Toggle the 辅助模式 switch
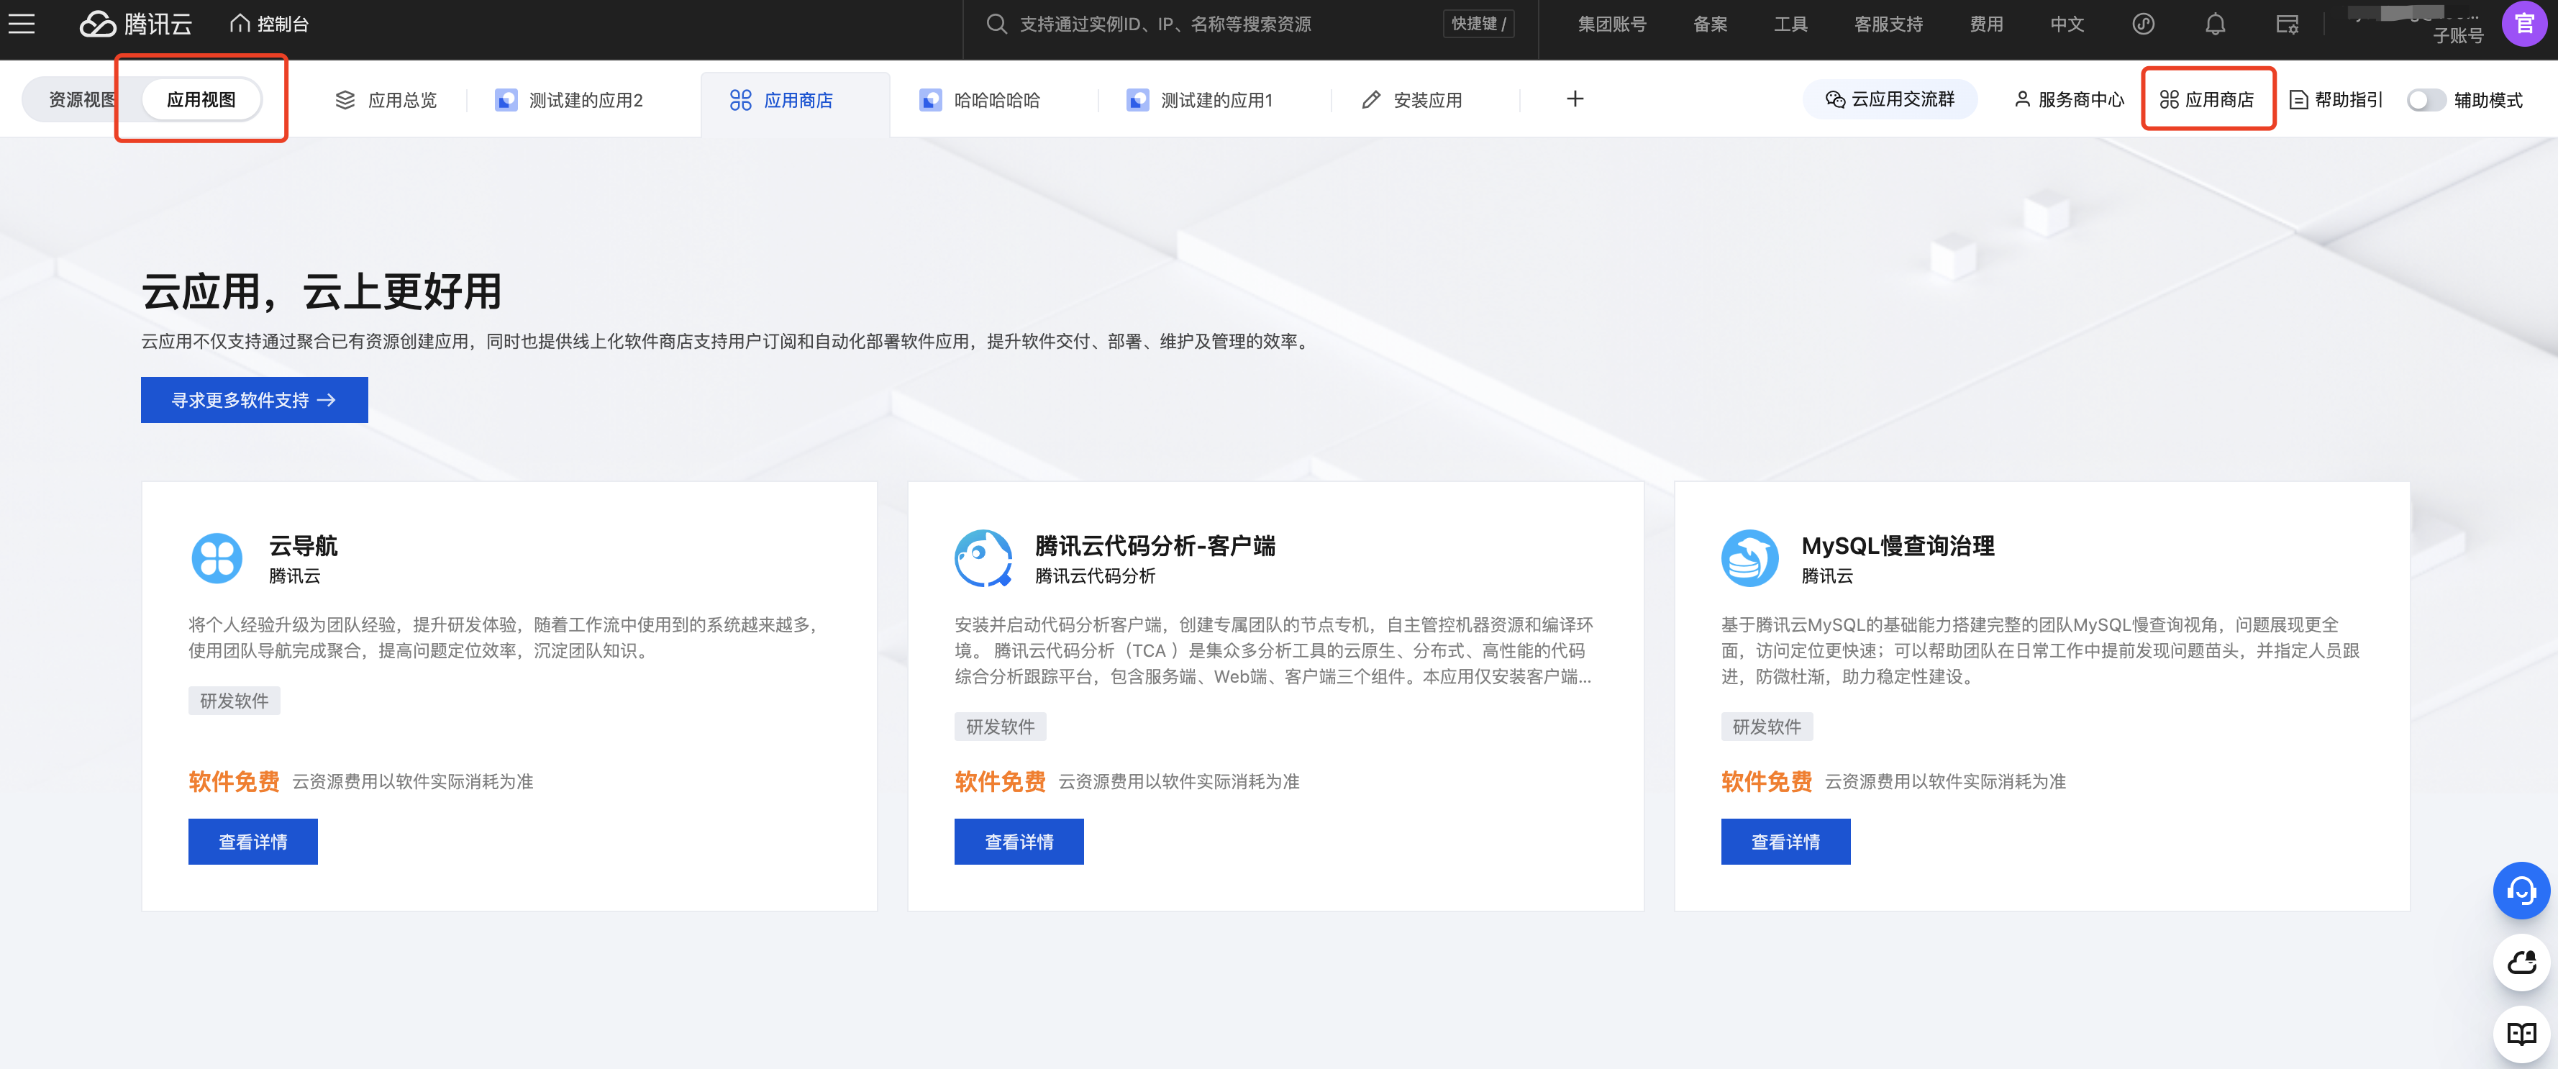 (2426, 99)
